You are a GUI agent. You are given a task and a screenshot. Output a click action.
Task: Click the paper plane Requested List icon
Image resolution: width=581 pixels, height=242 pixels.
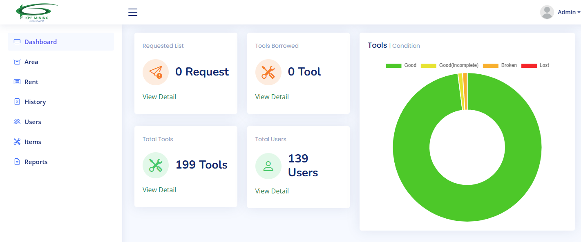[156, 72]
